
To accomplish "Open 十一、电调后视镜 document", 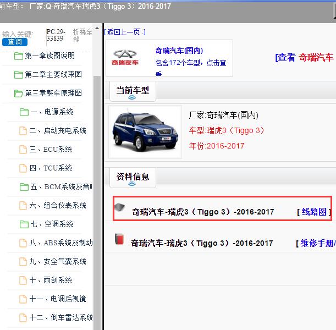I will (x=58, y=299).
